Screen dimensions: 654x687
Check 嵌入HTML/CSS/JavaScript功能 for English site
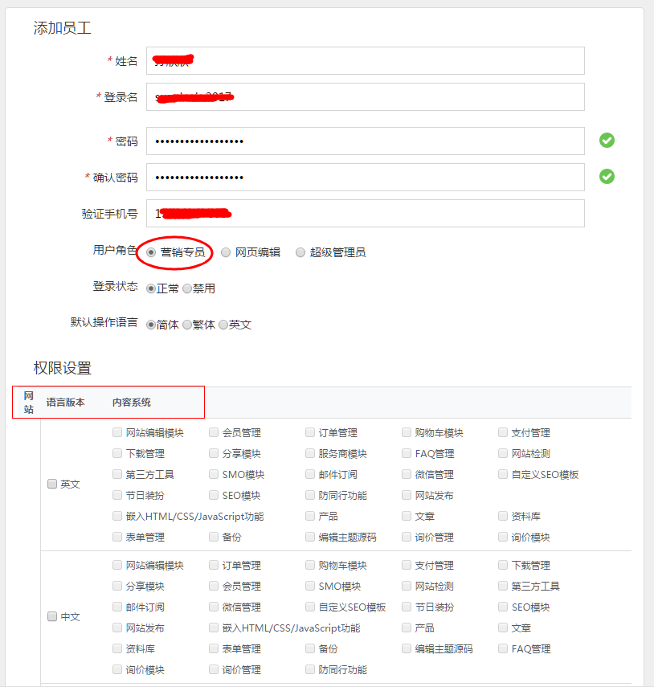click(116, 515)
